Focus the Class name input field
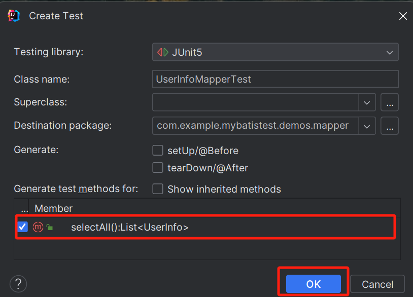This screenshot has height=297, width=413. pyautogui.click(x=275, y=79)
